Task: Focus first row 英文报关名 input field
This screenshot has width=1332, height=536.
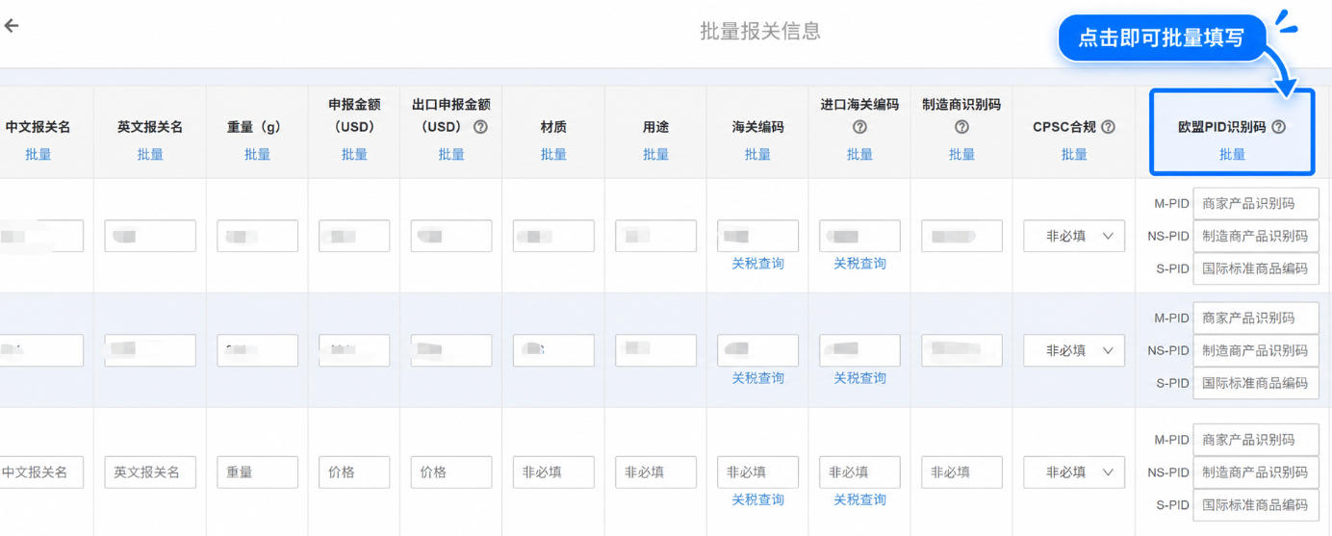Action: 150,236
